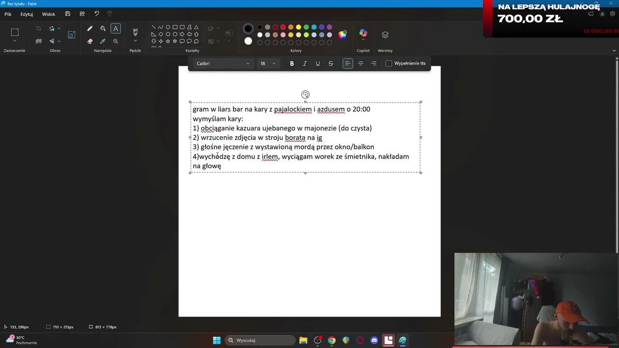Undo the last action
This screenshot has height=348, width=619.
[x=97, y=14]
